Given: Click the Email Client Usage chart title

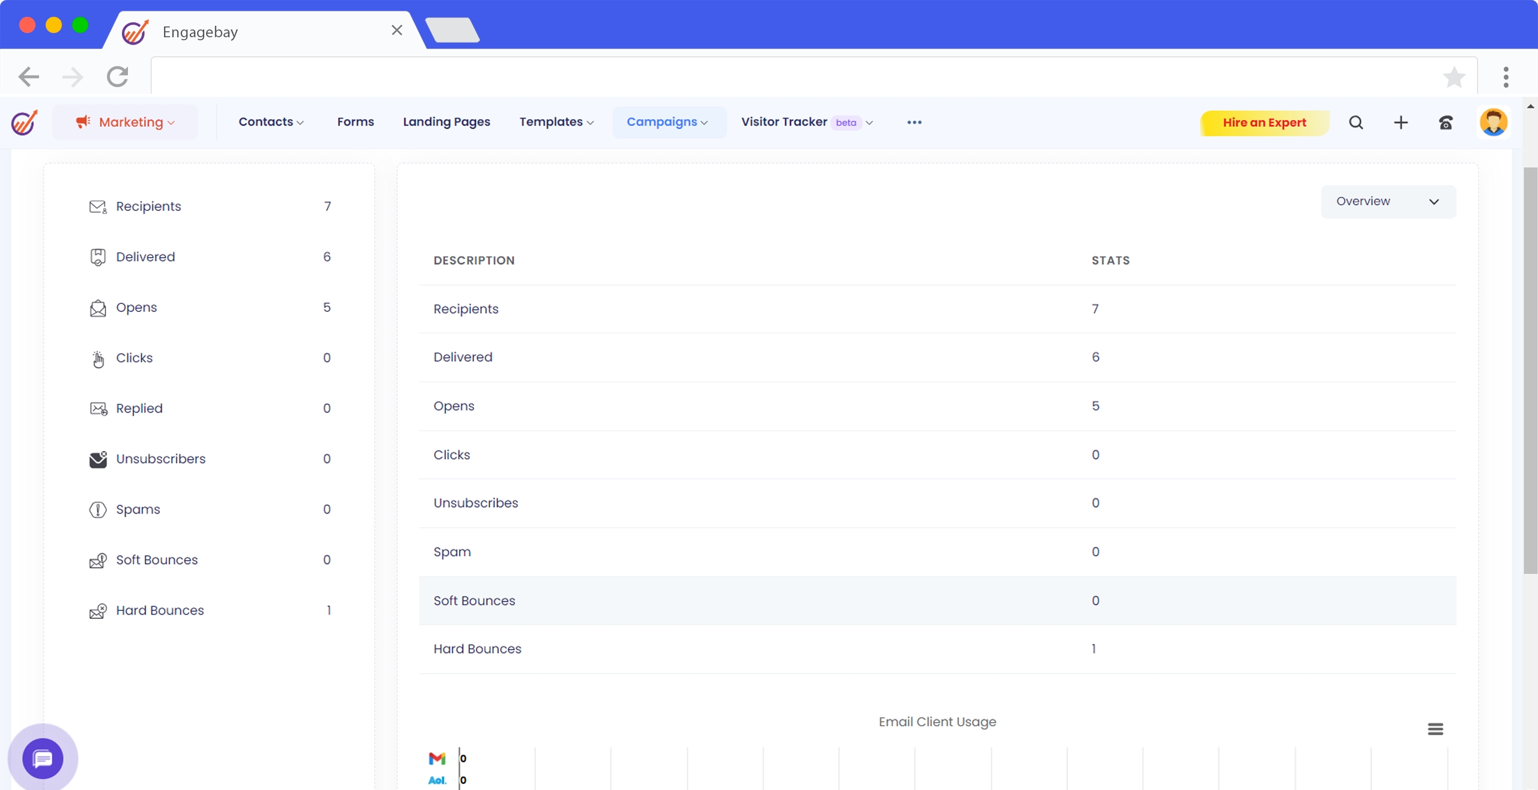Looking at the screenshot, I should click(x=937, y=722).
